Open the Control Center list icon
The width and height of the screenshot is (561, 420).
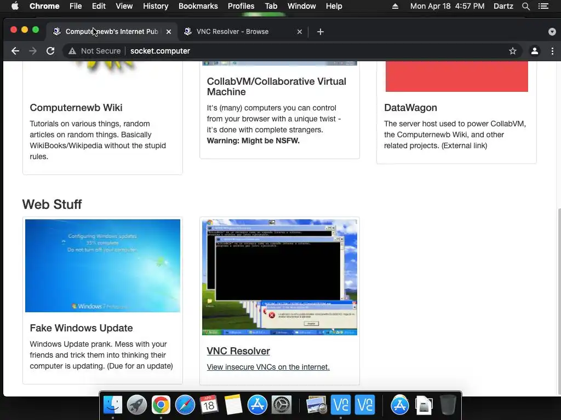click(x=543, y=6)
